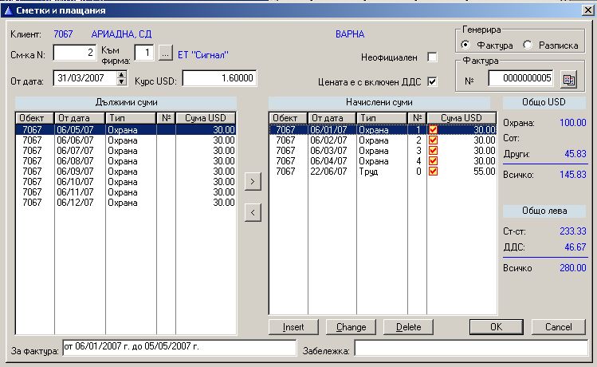Image resolution: width=597 pixels, height=367 pixels.
Task: Select owed row dated 06/06/07
Action: 126,140
